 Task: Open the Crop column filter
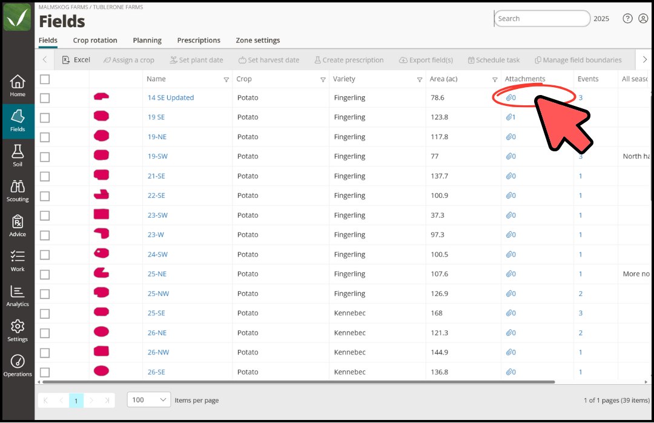tap(323, 80)
